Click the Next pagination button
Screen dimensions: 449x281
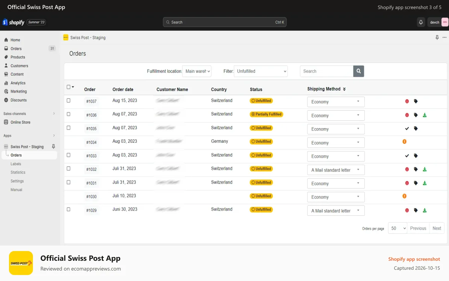(x=437, y=228)
